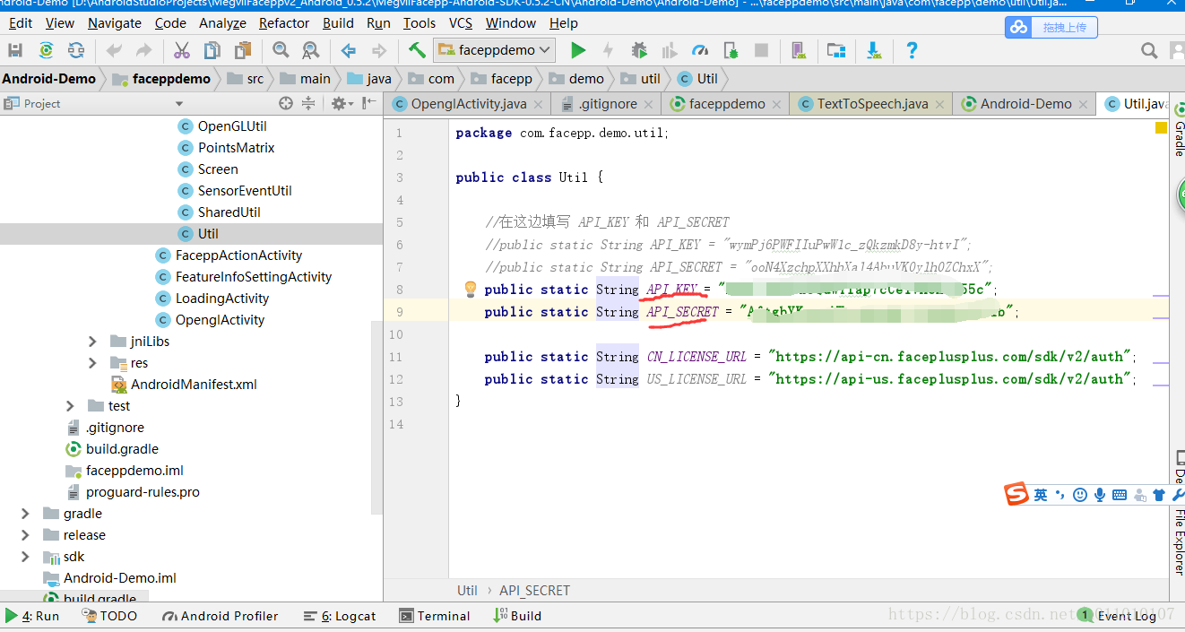The height and width of the screenshot is (632, 1185).
Task: Run the app with green play button
Action: [x=578, y=50]
